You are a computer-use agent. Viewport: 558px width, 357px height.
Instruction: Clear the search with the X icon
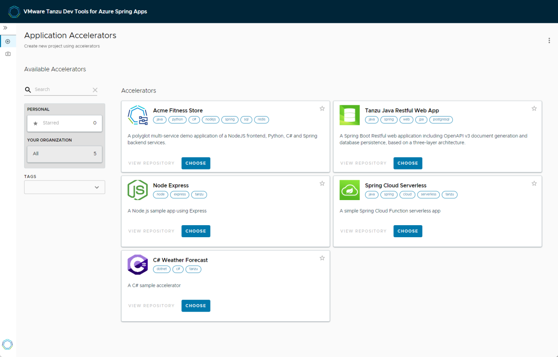click(x=95, y=90)
